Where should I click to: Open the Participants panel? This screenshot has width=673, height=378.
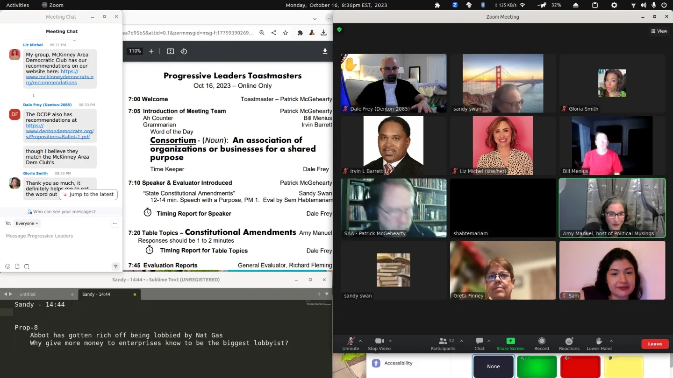pos(443,344)
